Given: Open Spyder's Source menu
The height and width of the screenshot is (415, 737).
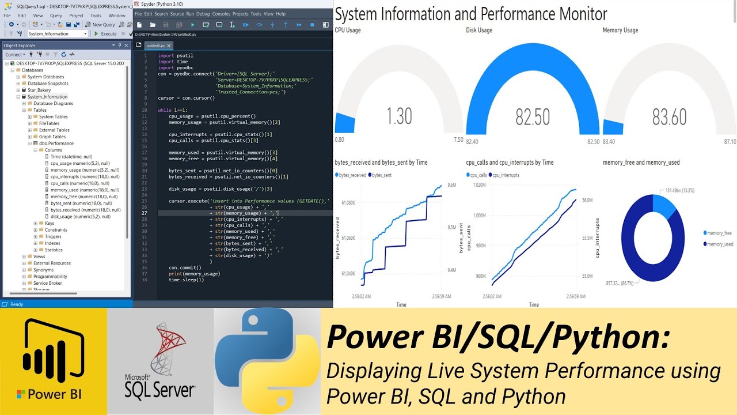Looking at the screenshot, I should 177,14.
